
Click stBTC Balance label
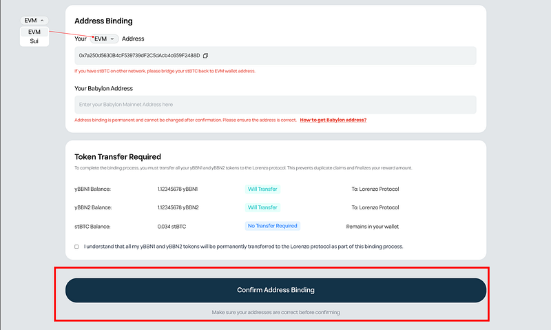tap(92, 227)
